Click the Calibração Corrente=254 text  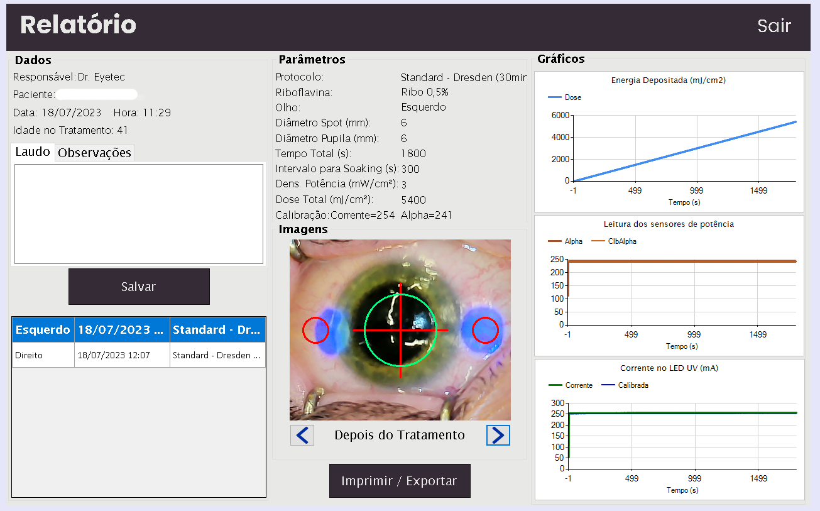click(x=336, y=215)
